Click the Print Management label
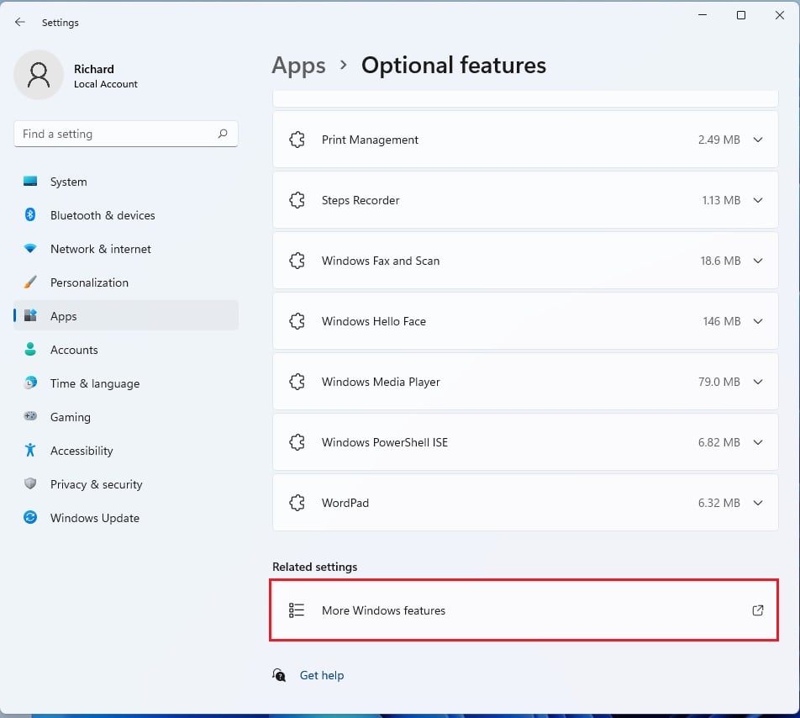The image size is (800, 718). (x=370, y=140)
